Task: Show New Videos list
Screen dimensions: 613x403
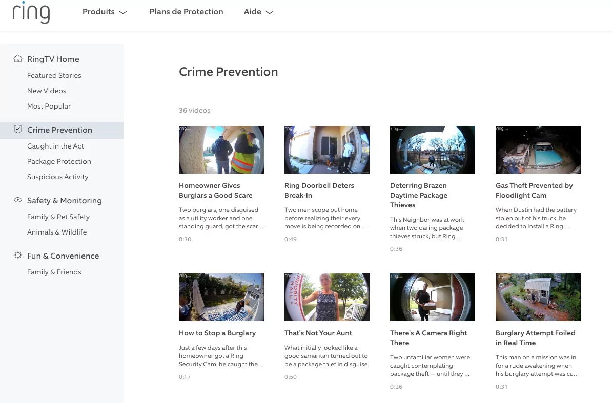Action: [x=47, y=91]
